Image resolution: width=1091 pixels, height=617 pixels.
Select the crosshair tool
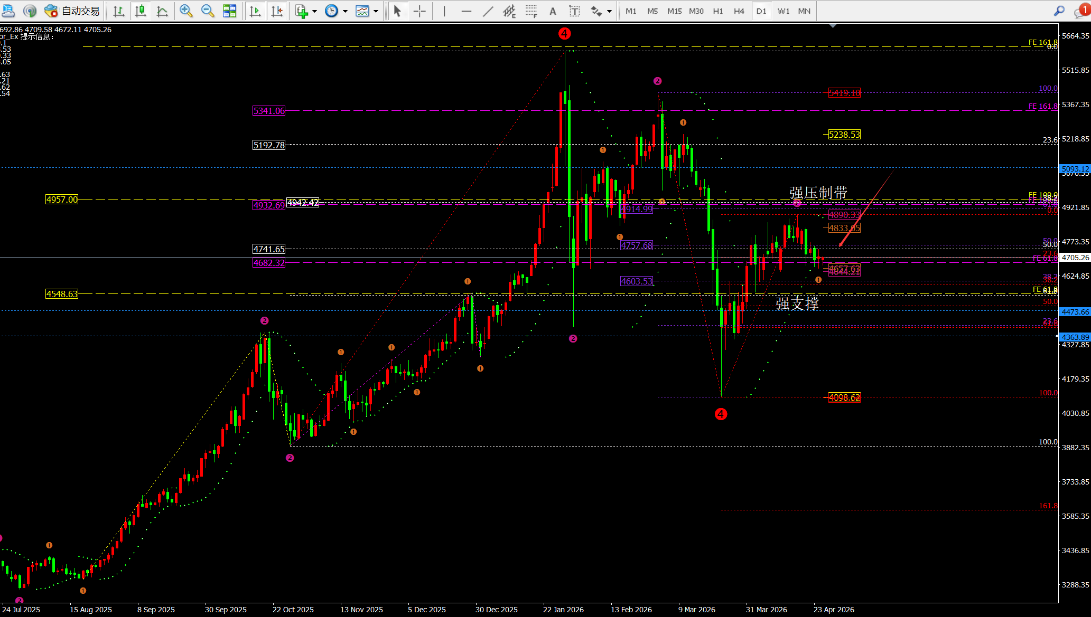coord(419,11)
